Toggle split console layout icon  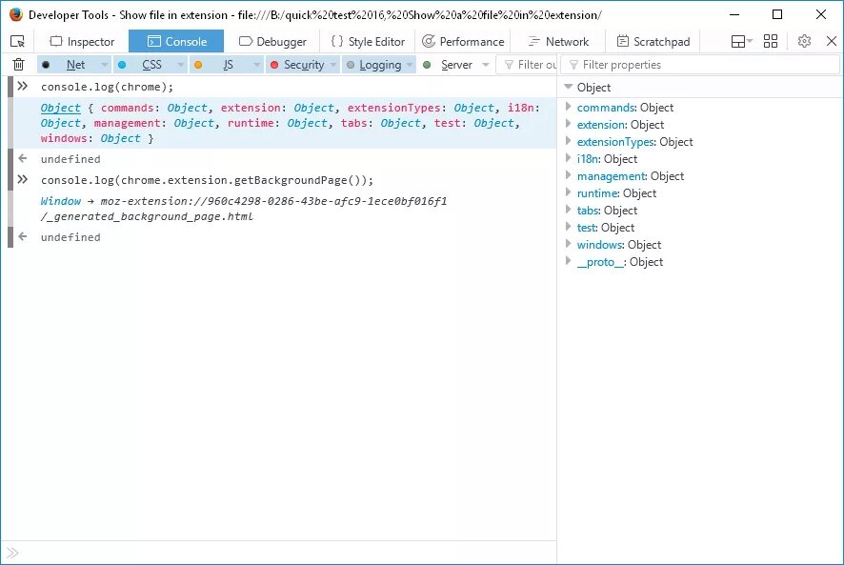[741, 42]
